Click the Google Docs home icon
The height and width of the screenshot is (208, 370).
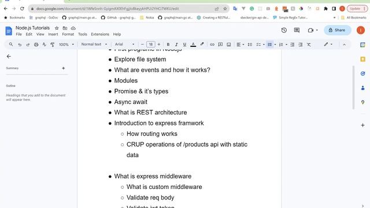[9, 31]
